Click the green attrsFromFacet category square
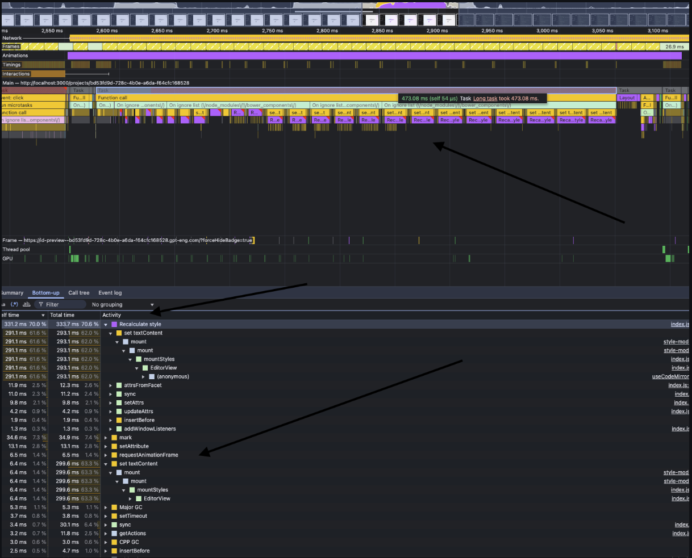692x558 pixels. (119, 385)
